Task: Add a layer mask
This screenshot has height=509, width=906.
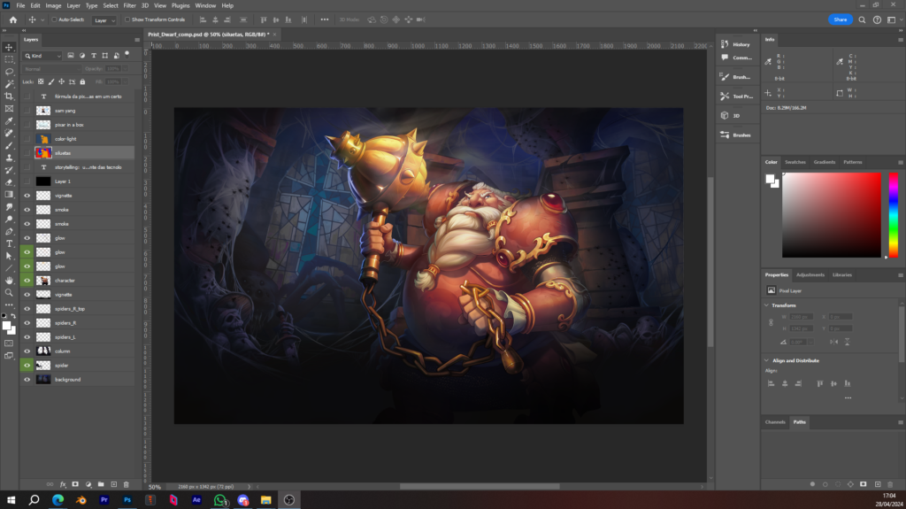Action: [75, 485]
